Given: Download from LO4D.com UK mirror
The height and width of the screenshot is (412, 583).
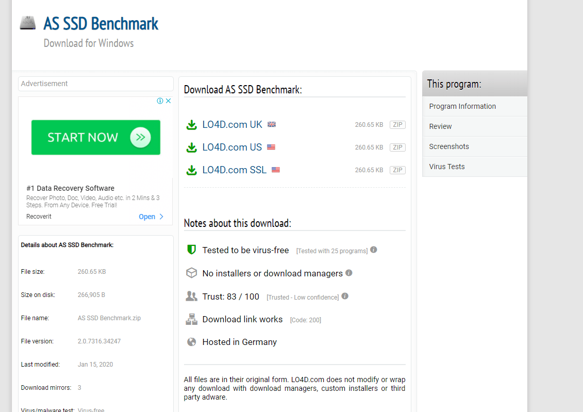Looking at the screenshot, I should (x=232, y=125).
